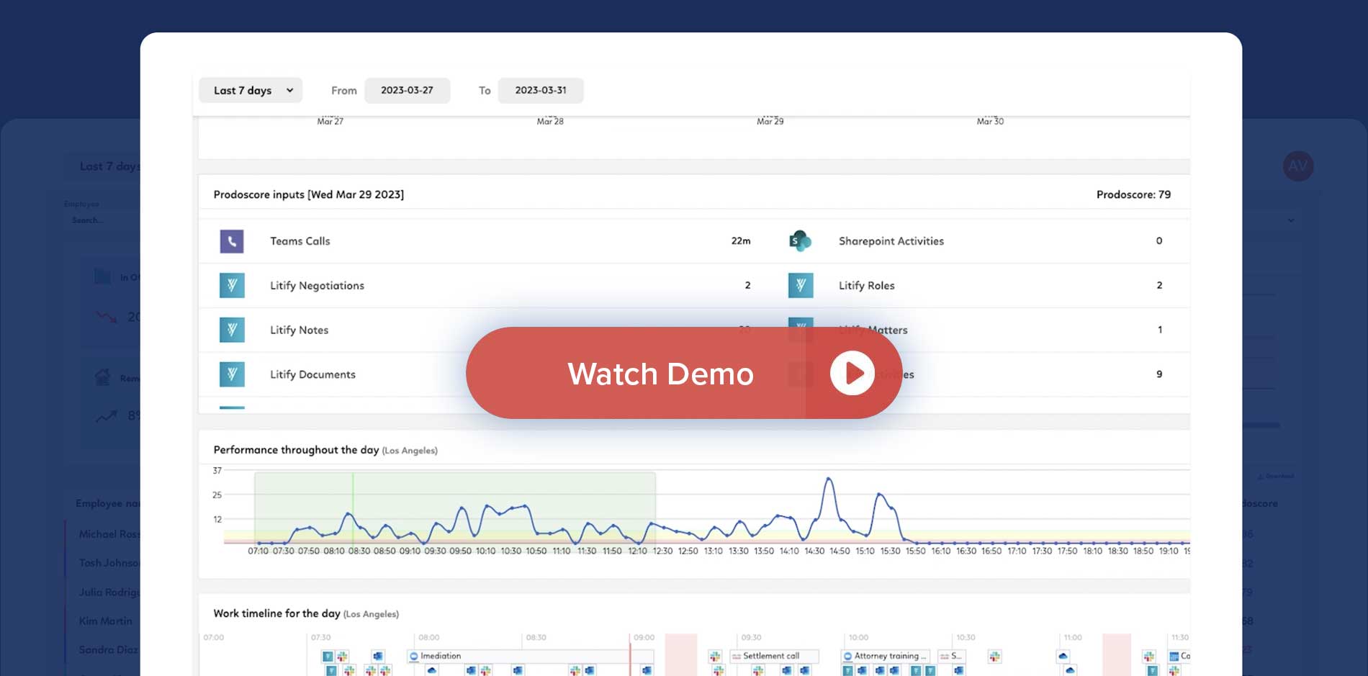Screen dimensions: 1368x676
Task: Click the Employee search box in background
Action: [102, 220]
